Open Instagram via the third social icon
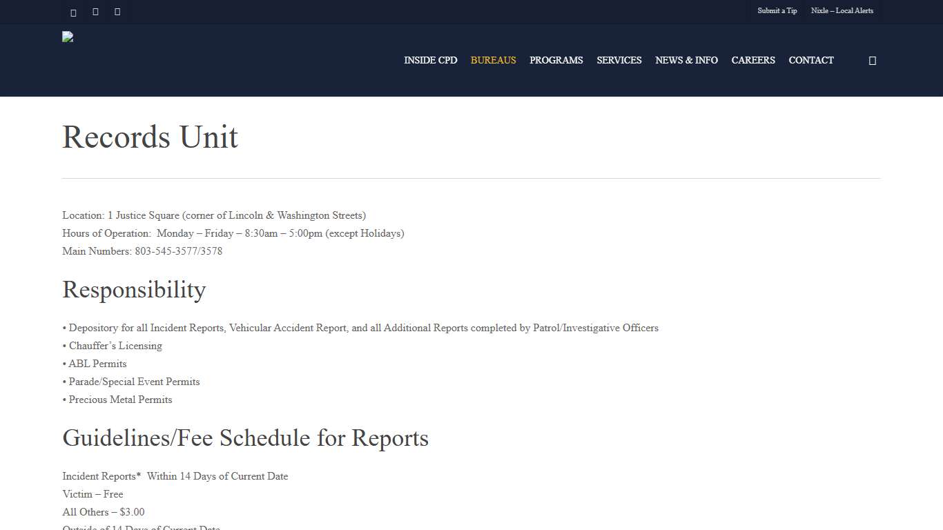 coord(117,12)
